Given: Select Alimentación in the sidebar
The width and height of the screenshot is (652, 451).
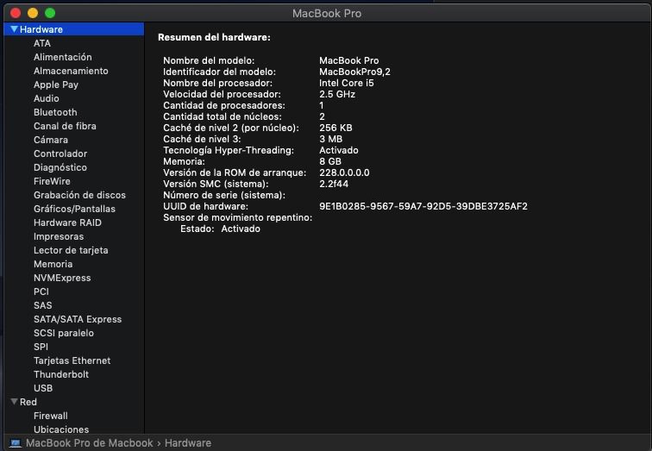Looking at the screenshot, I should tap(63, 57).
